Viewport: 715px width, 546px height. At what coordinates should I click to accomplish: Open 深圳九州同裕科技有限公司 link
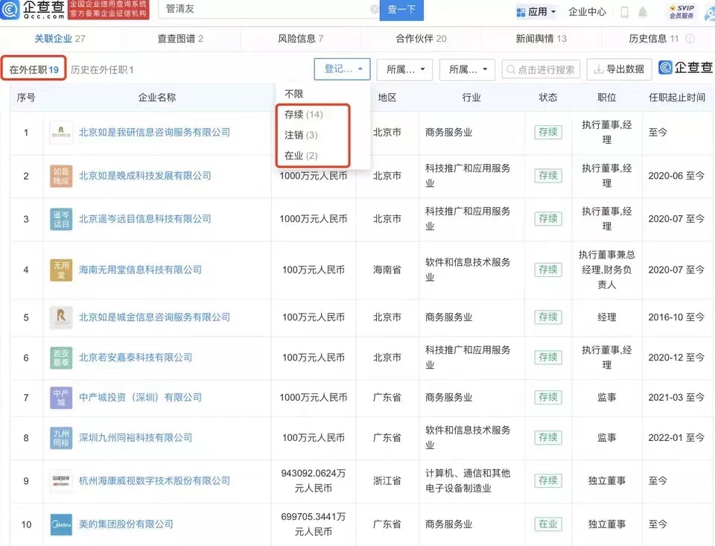(x=136, y=437)
